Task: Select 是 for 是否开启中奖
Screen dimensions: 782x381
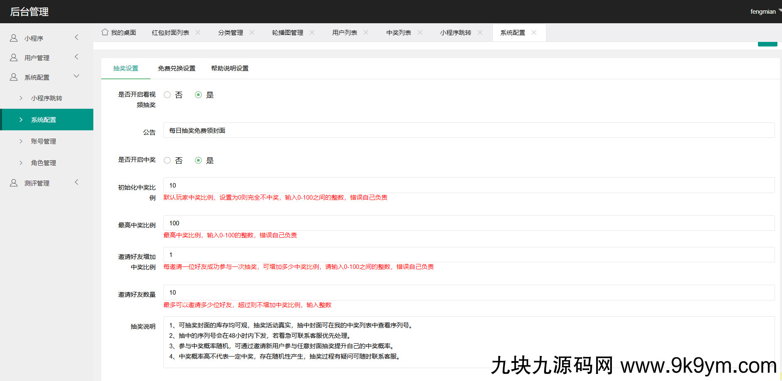Action: point(198,161)
